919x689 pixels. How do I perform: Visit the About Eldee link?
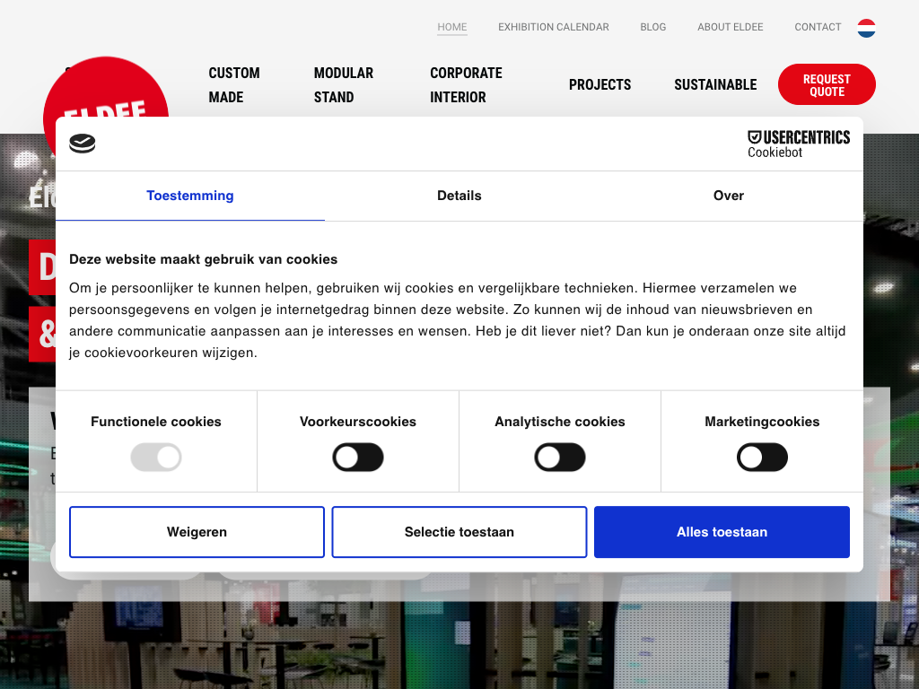coord(731,27)
